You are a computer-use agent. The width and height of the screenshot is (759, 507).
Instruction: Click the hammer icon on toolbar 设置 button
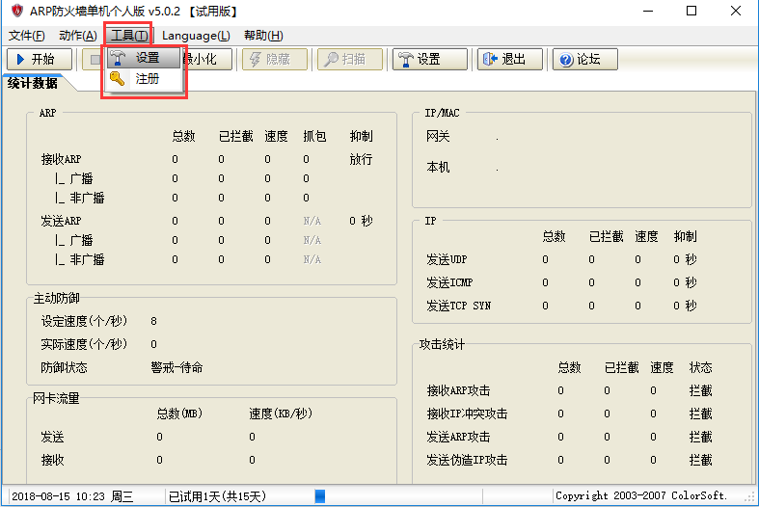(x=406, y=59)
